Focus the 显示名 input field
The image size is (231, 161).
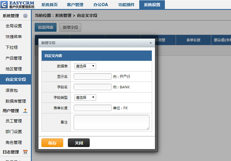[x=93, y=76]
